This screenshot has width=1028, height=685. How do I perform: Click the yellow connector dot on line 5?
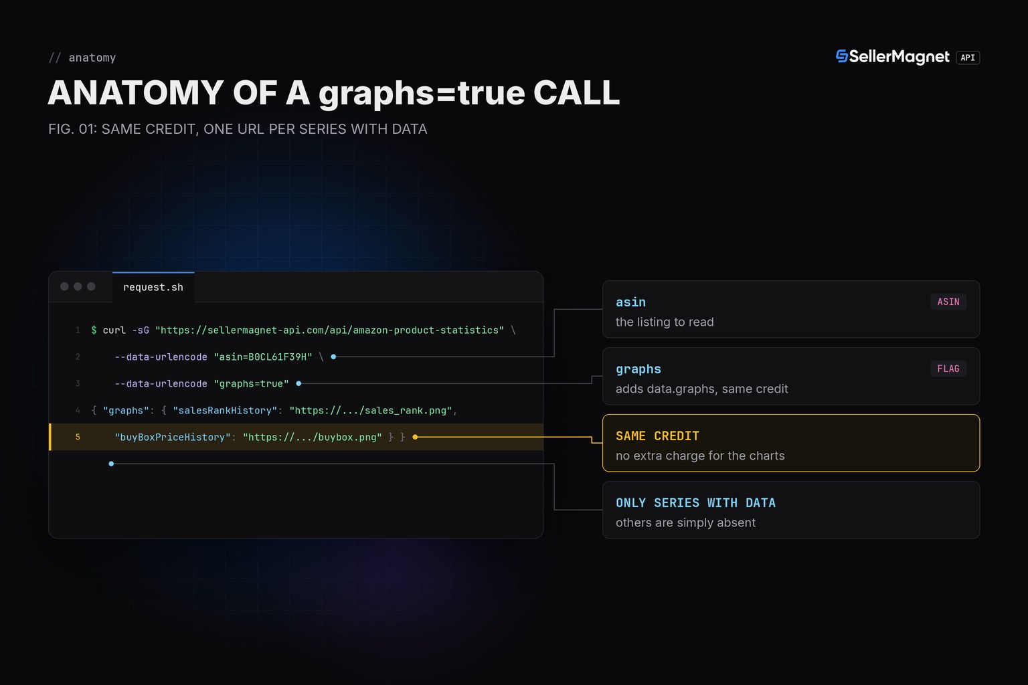coord(415,437)
